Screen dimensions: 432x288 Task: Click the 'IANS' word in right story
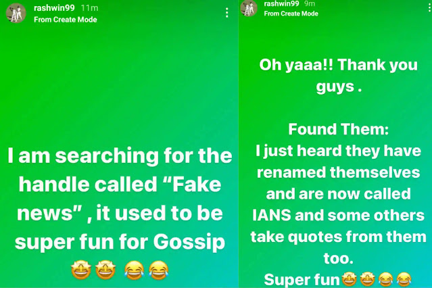coord(272,215)
